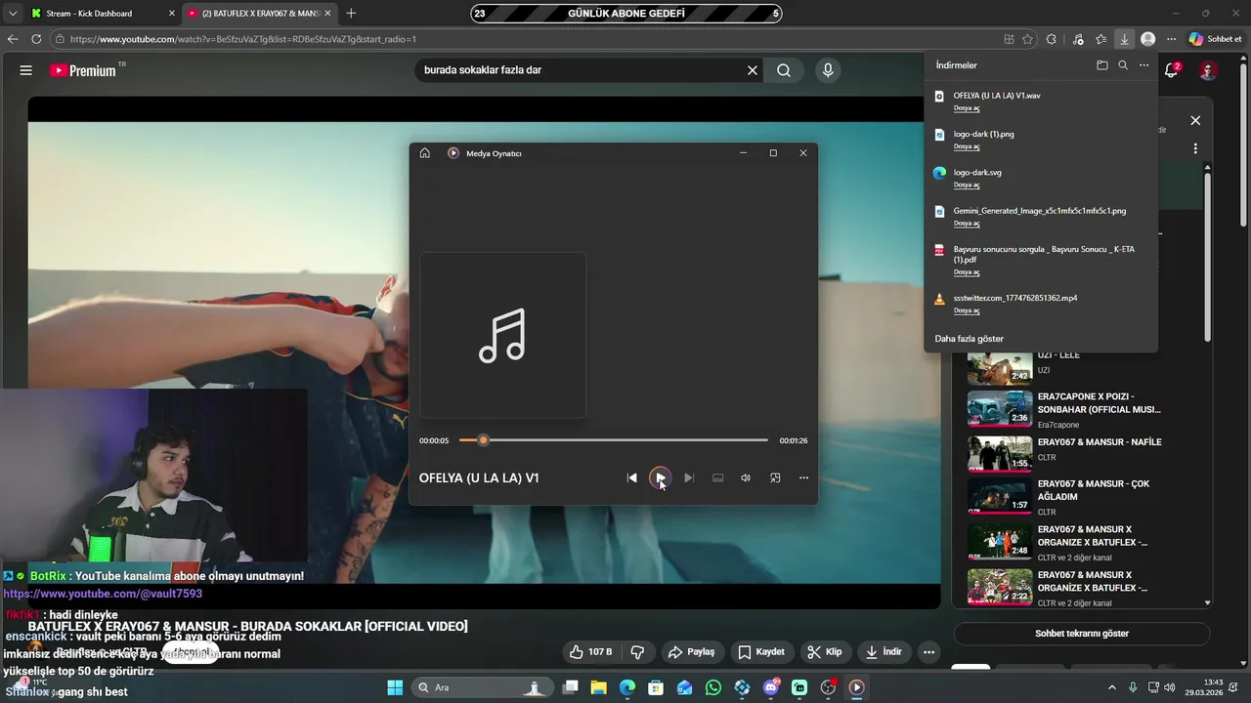Screen dimensions: 1251x703
Task: Open the downloads folder icon in İndirmeler
Action: click(x=1102, y=65)
